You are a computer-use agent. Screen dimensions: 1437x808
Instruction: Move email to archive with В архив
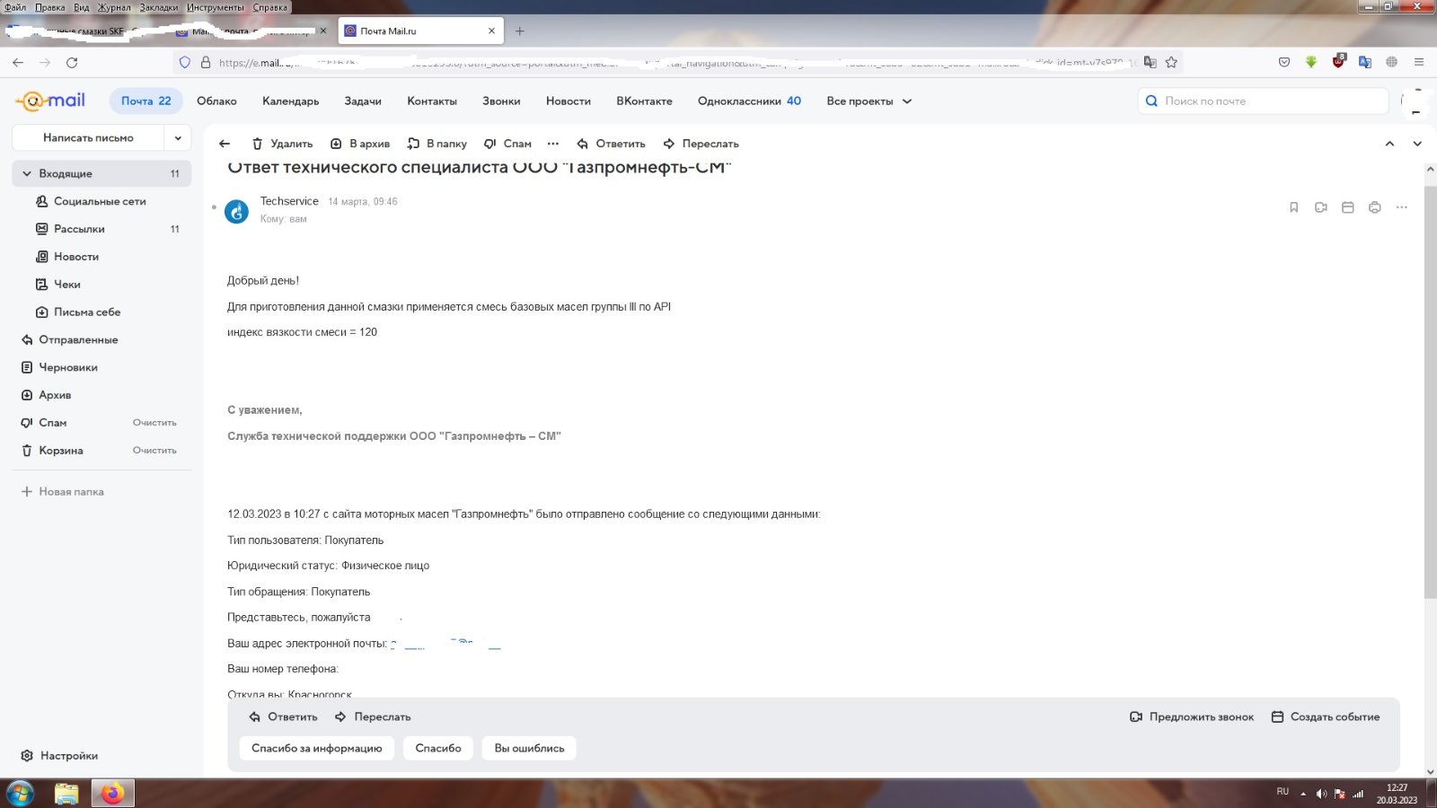[x=360, y=144]
